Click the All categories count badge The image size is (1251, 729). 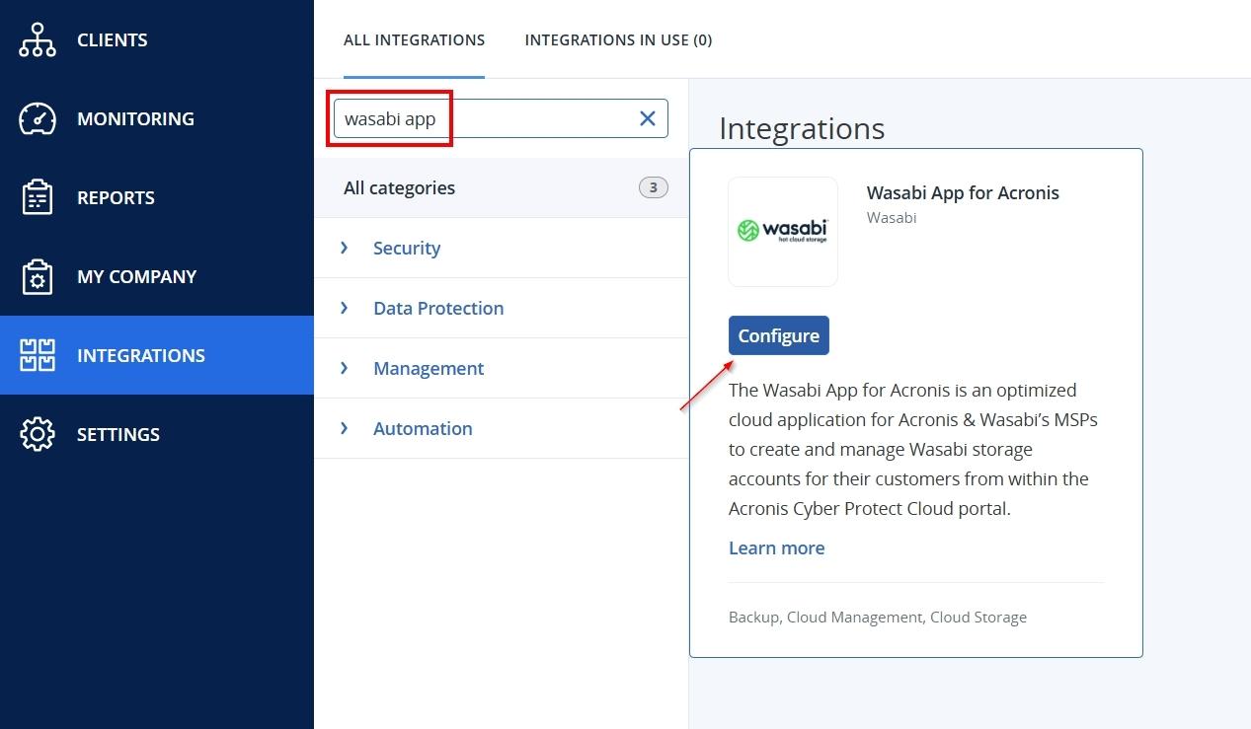click(654, 187)
